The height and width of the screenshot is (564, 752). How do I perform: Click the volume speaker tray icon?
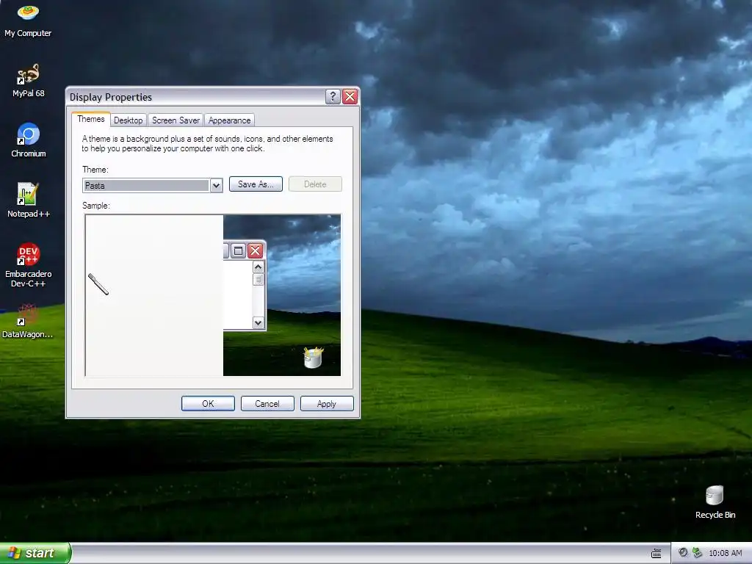click(683, 553)
